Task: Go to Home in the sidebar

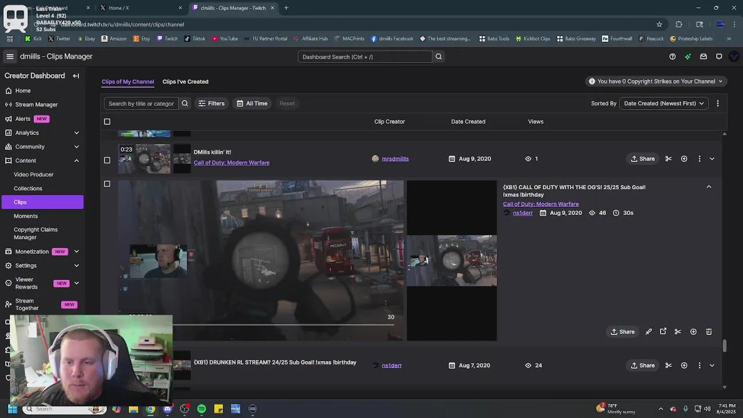Action: tap(23, 91)
